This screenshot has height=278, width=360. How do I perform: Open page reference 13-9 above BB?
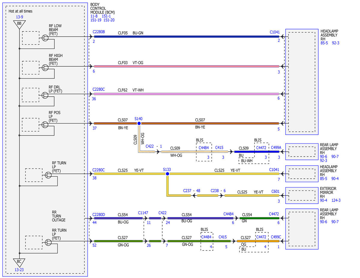point(19,17)
